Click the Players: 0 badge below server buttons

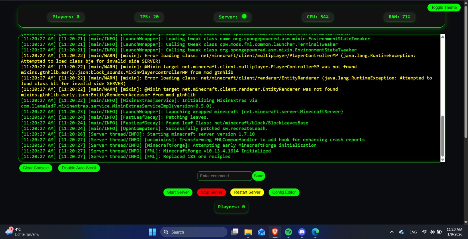point(231,207)
